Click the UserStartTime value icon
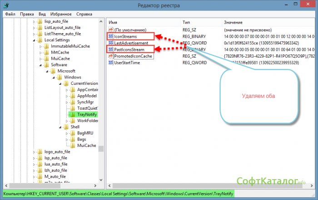Viewport: 318px width, 200px height. point(110,62)
